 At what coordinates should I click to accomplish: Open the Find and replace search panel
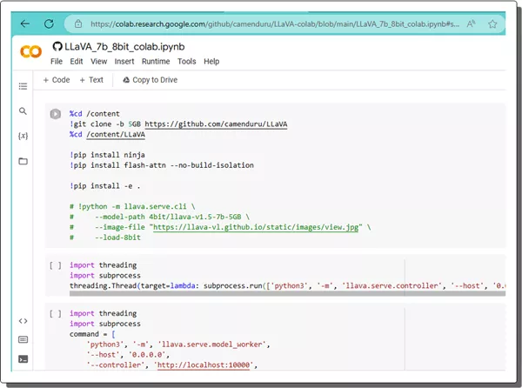[23, 111]
